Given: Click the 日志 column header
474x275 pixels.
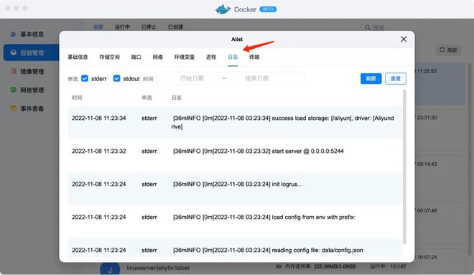Looking at the screenshot, I should pyautogui.click(x=176, y=98).
